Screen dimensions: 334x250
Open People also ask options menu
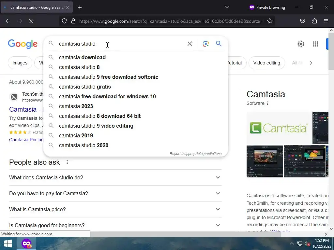pyautogui.click(x=67, y=162)
